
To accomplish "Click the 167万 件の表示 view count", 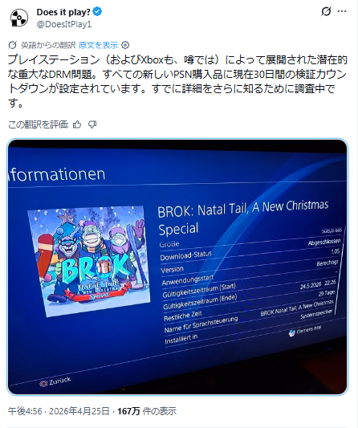I will (x=147, y=411).
